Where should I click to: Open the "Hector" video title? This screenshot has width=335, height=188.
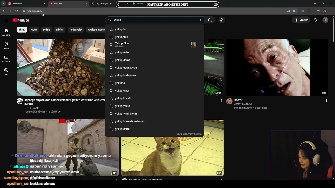(238, 100)
